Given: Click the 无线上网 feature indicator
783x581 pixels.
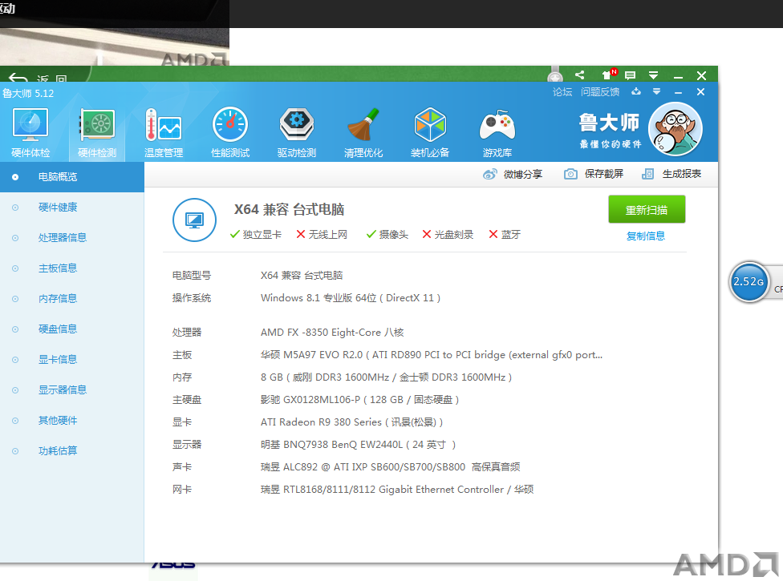Looking at the screenshot, I should tap(322, 234).
